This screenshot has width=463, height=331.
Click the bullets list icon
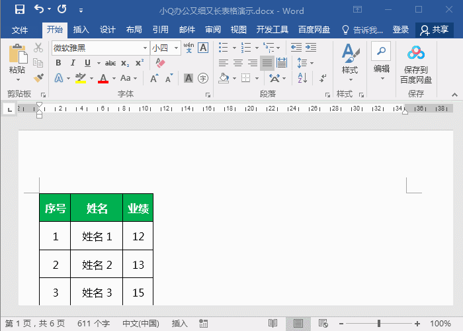click(224, 47)
